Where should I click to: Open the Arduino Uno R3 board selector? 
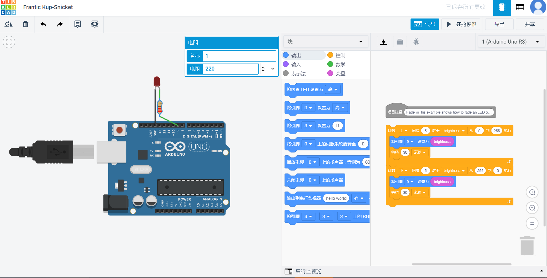pos(511,42)
